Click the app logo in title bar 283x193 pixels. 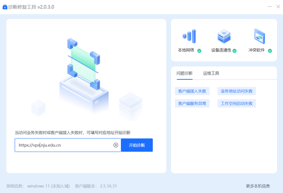(5, 7)
